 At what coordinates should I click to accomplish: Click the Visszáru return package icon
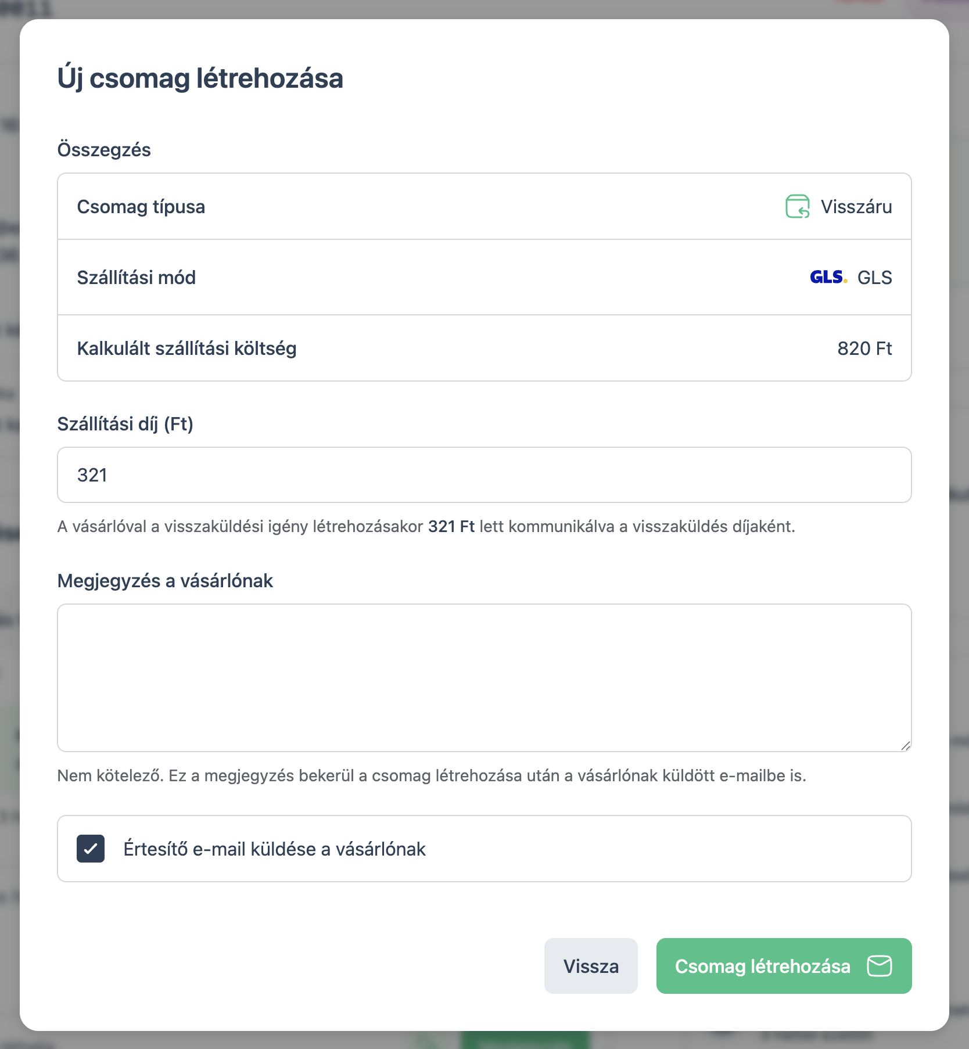click(798, 207)
